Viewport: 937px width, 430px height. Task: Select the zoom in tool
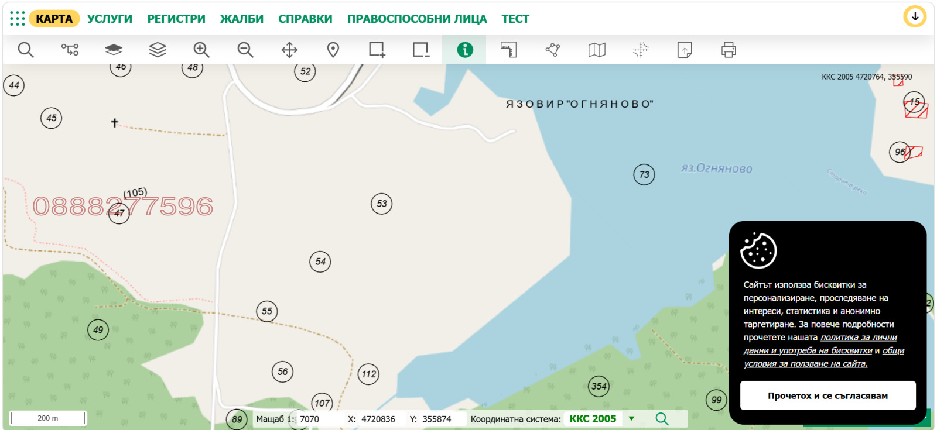(201, 50)
